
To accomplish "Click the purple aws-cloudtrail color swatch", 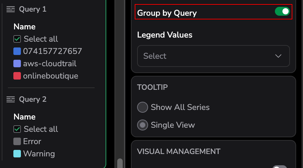I will [x=17, y=64].
